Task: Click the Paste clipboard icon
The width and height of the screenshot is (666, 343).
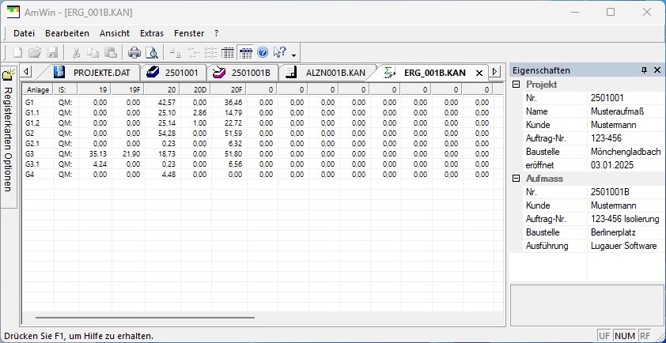Action: click(x=110, y=53)
